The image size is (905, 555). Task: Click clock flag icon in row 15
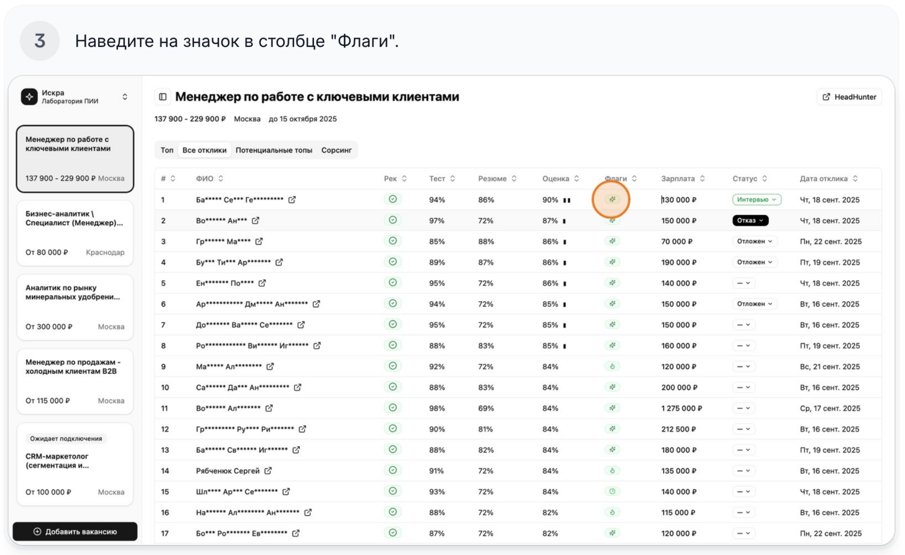pos(612,491)
